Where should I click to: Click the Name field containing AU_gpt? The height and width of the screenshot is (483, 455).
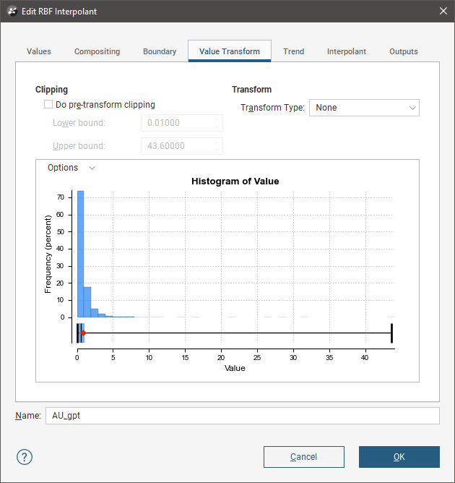point(241,416)
